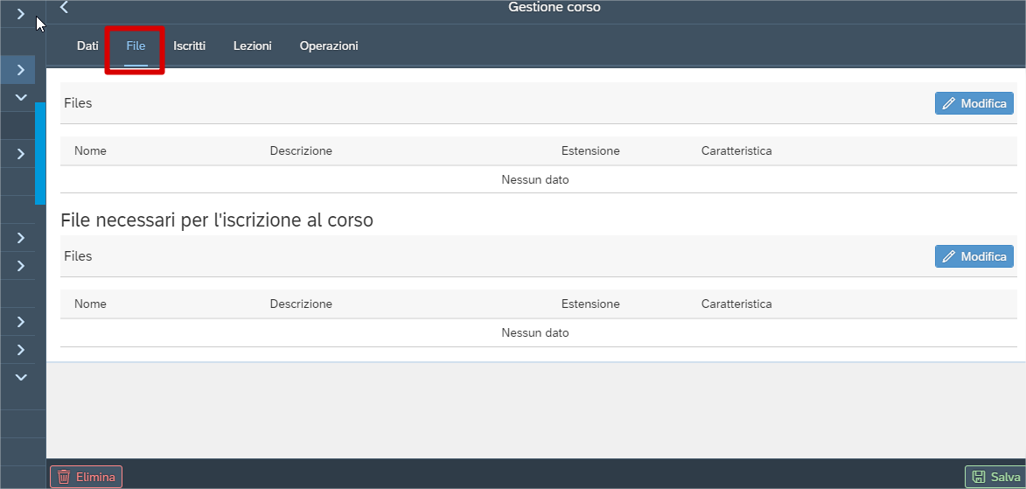Expand the sidebar chevron beside the blue bar
This screenshot has width=1026, height=489.
click(21, 154)
